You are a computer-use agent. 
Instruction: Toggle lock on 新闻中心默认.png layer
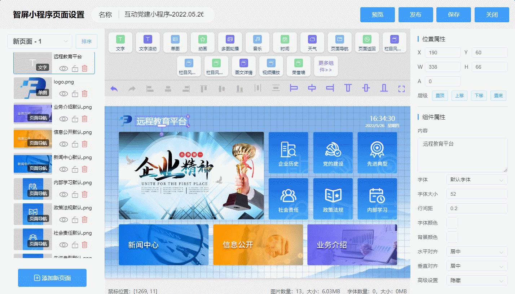point(75,169)
